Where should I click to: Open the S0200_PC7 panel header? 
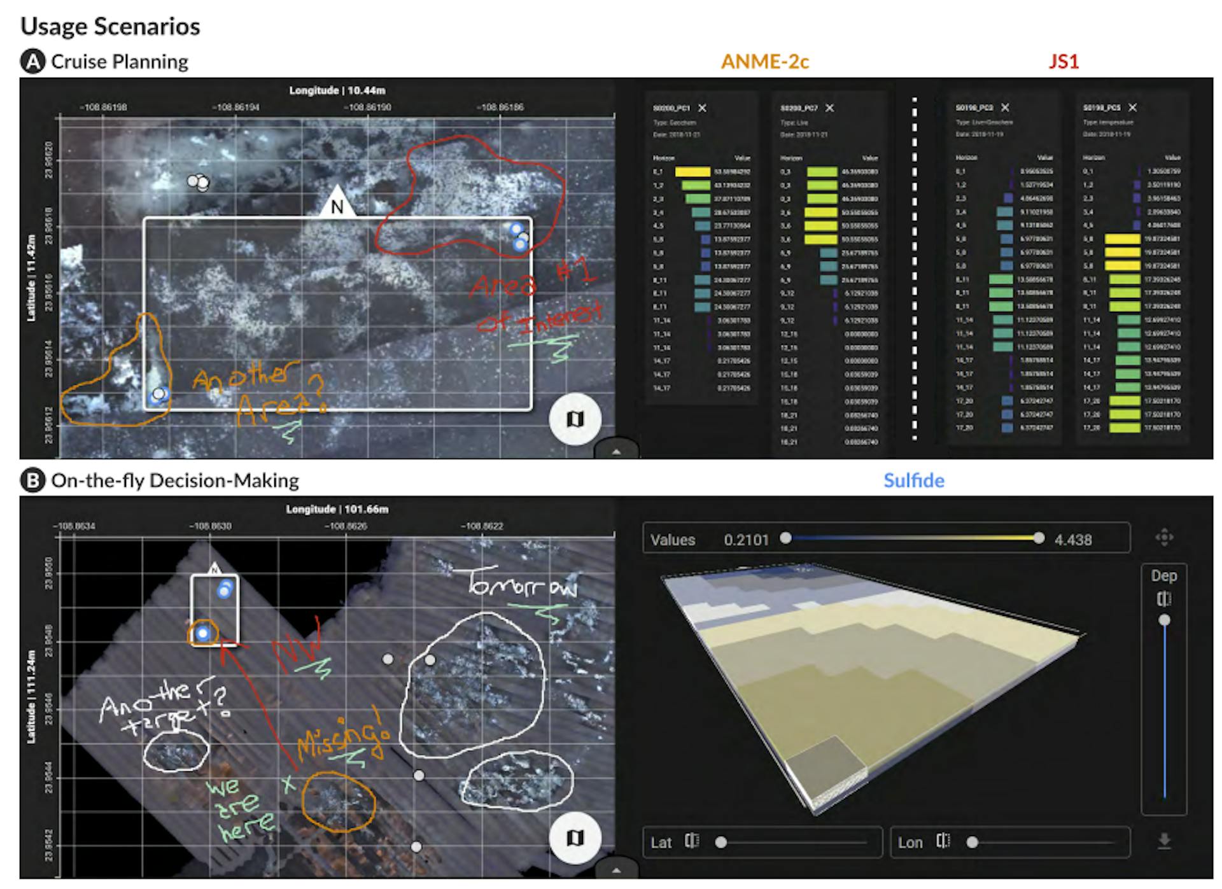click(x=799, y=108)
